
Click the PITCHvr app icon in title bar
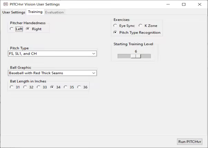pos(5,4)
